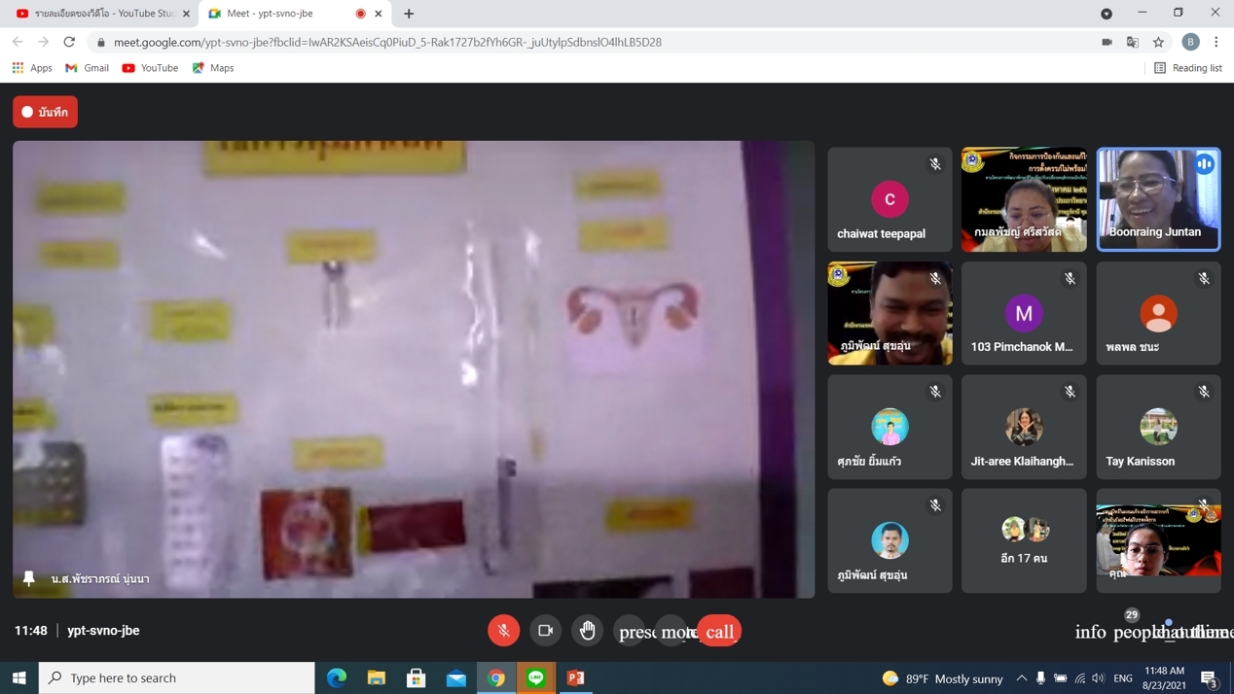Open the tile showing 17 more participants

pos(1024,540)
